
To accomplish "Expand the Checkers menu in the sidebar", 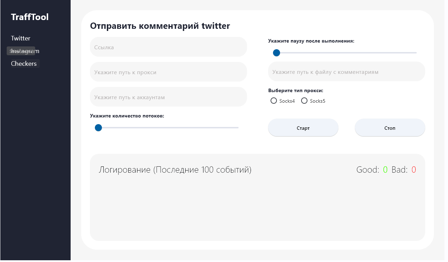I will coord(24,64).
